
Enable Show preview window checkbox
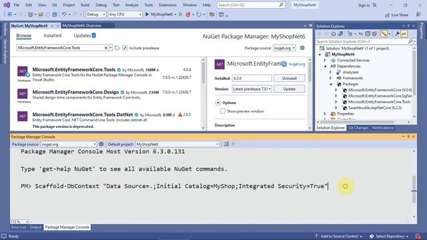coord(222,111)
